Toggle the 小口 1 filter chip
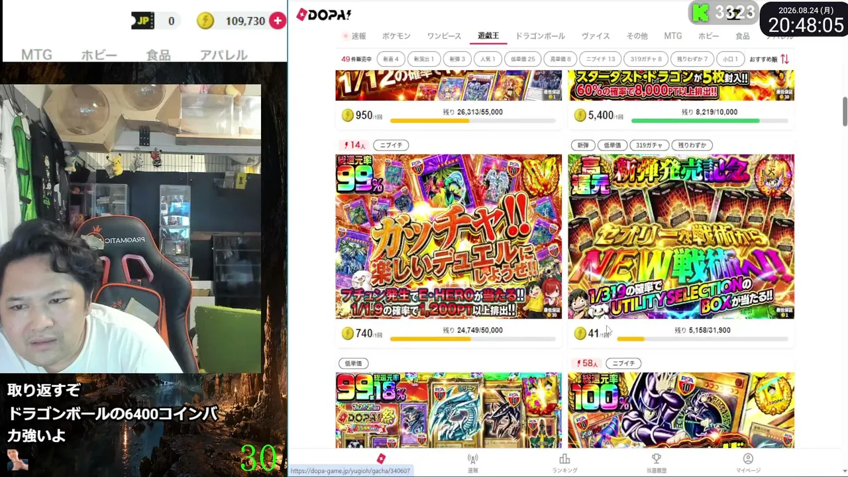Image resolution: width=848 pixels, height=477 pixels. [732, 59]
